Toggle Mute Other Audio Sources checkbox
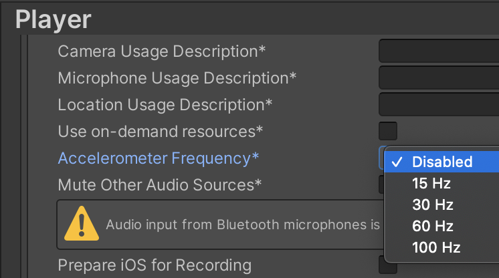 pos(381,184)
